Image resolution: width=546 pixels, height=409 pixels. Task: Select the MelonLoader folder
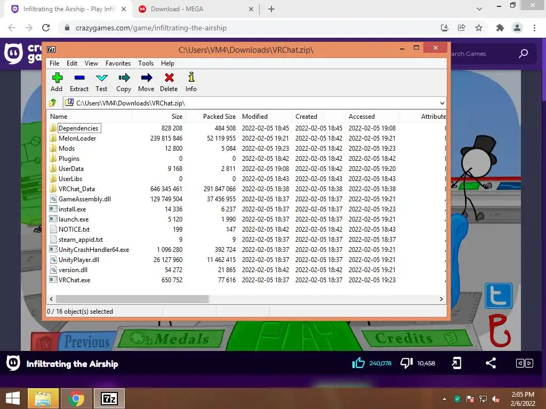point(77,138)
